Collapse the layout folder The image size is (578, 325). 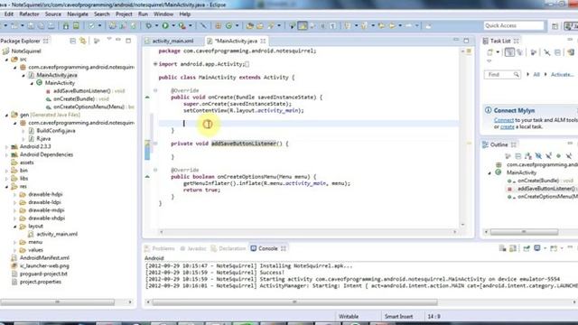tap(15, 227)
